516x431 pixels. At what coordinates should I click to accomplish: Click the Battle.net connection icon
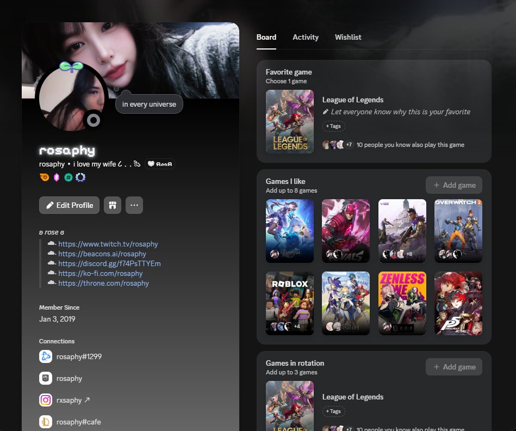tap(46, 356)
